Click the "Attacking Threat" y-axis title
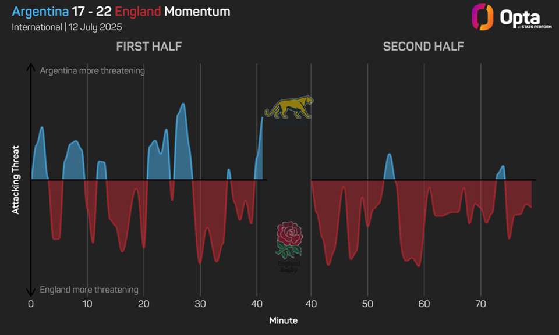This screenshot has width=559, height=335. tap(16, 180)
